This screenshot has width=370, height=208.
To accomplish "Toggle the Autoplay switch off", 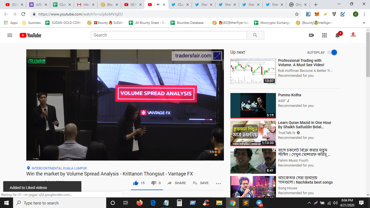I will [x=332, y=52].
